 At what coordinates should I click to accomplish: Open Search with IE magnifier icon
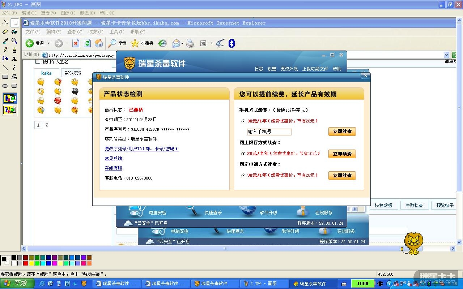tap(112, 43)
